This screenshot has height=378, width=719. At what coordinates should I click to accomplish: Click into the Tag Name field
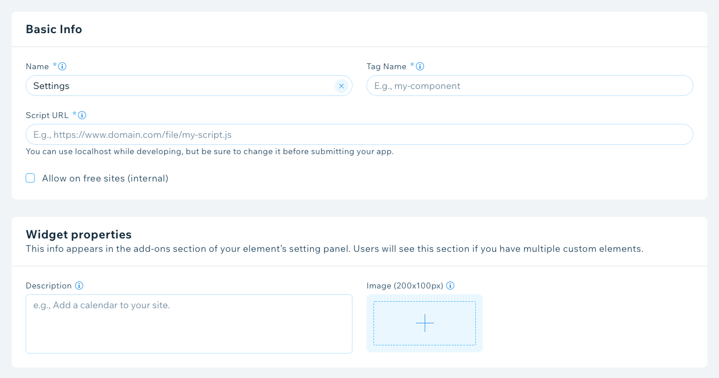529,85
